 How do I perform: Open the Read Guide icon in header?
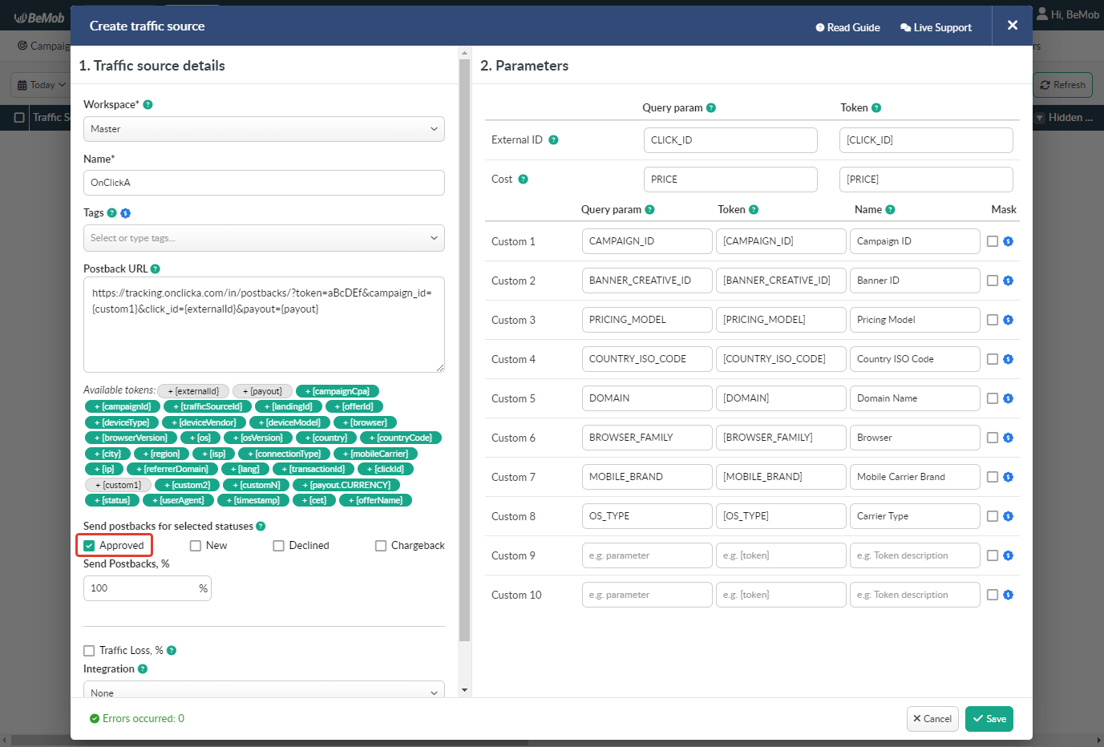point(819,27)
